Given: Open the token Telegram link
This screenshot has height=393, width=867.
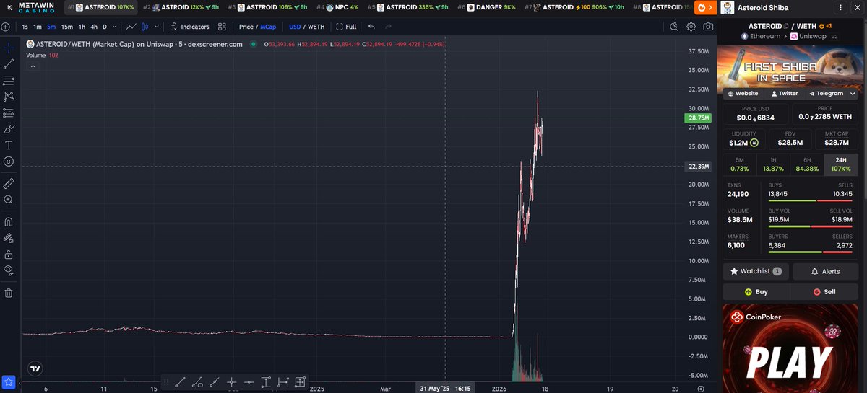Looking at the screenshot, I should coord(827,93).
